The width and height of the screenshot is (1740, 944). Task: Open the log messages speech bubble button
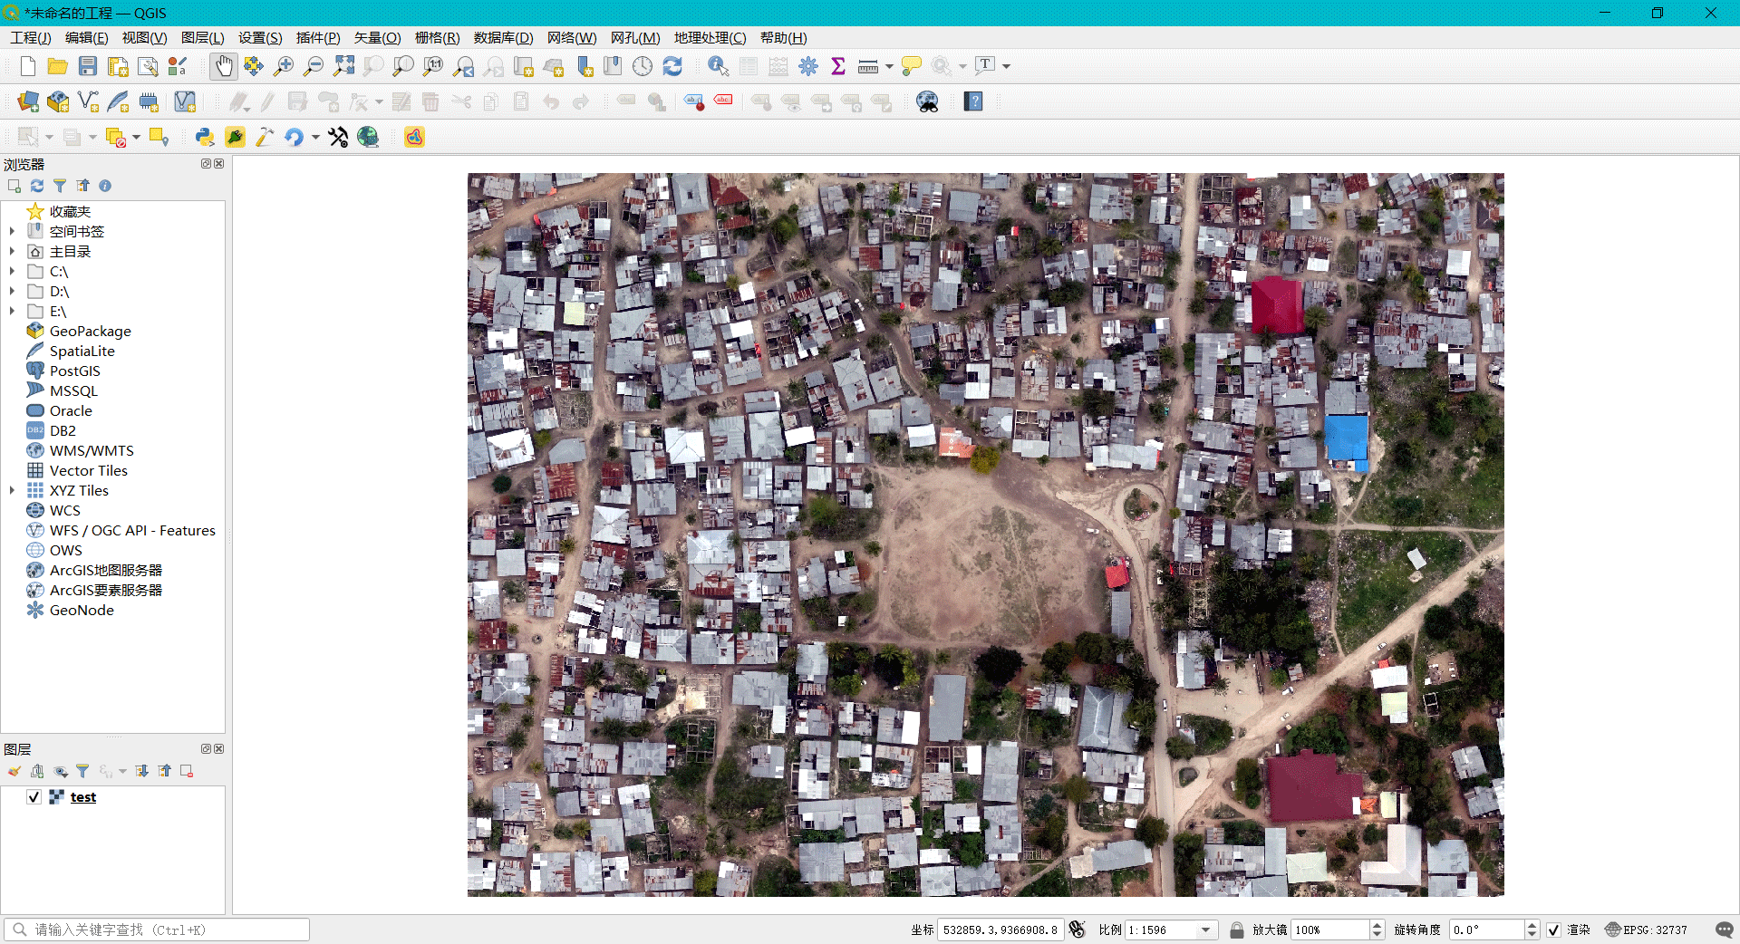click(x=1724, y=930)
